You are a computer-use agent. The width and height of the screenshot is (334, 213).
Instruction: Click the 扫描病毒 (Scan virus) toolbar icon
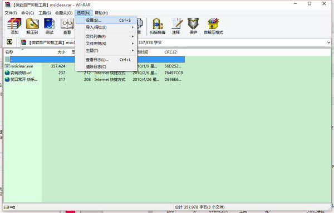point(158,26)
